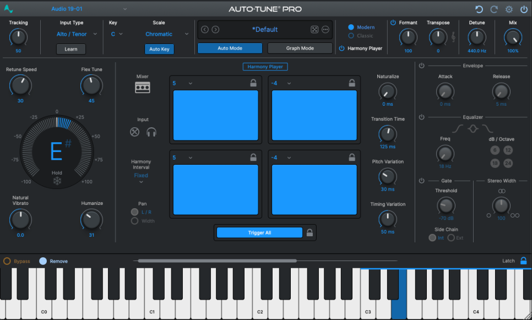Select 6 dB / Octave button
532x320 pixels.
[495, 150]
